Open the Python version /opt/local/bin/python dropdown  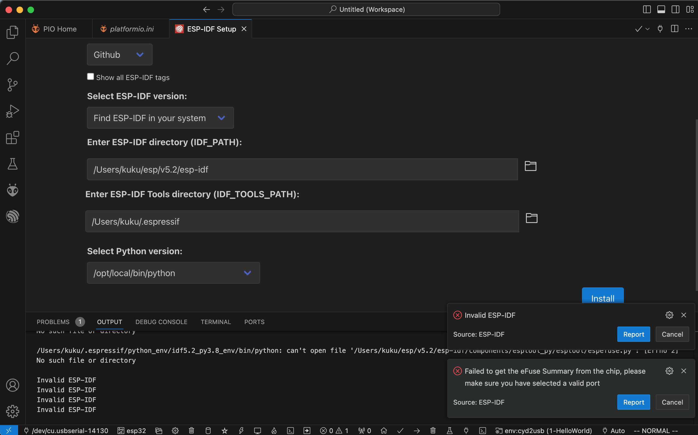click(x=173, y=273)
